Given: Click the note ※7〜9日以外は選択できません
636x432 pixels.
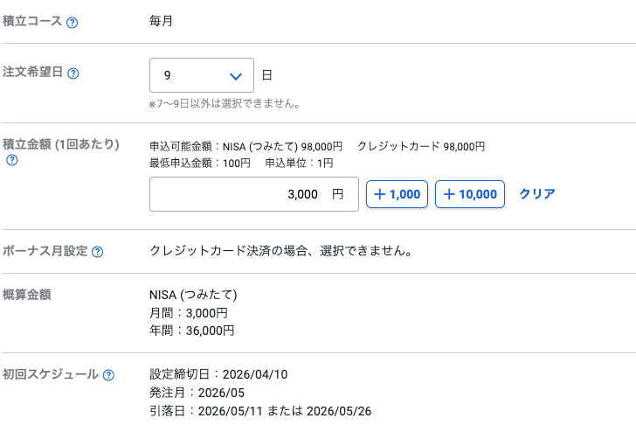Looking at the screenshot, I should pos(225,104).
